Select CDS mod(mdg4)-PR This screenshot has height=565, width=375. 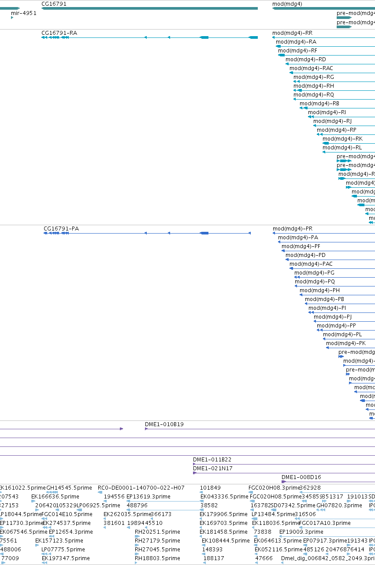[293, 229]
